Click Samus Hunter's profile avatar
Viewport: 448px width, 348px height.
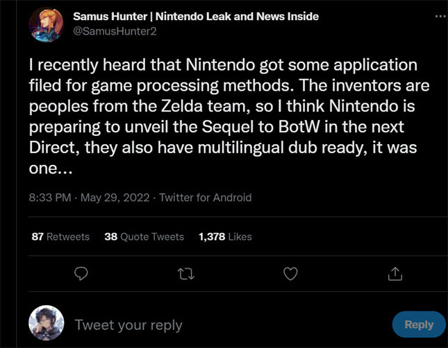(x=47, y=25)
